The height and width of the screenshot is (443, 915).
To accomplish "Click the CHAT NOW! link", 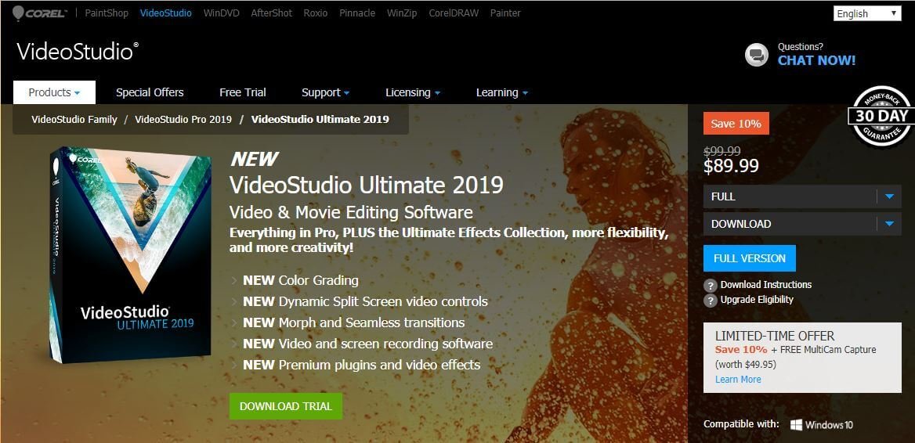I will pyautogui.click(x=816, y=60).
